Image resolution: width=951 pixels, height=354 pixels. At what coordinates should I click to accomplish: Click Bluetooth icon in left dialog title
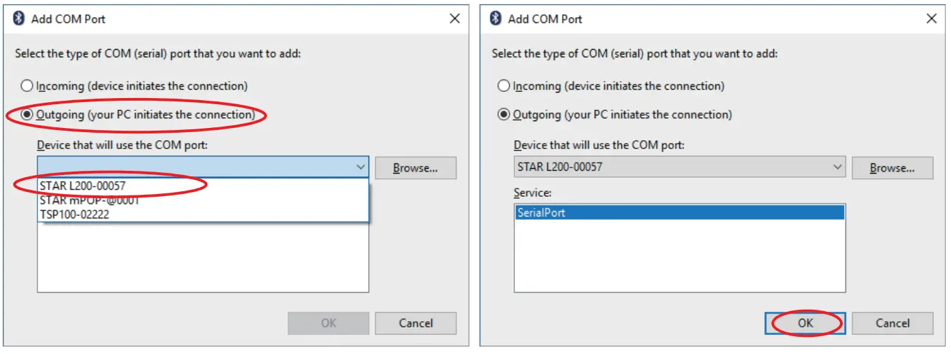click(x=18, y=19)
